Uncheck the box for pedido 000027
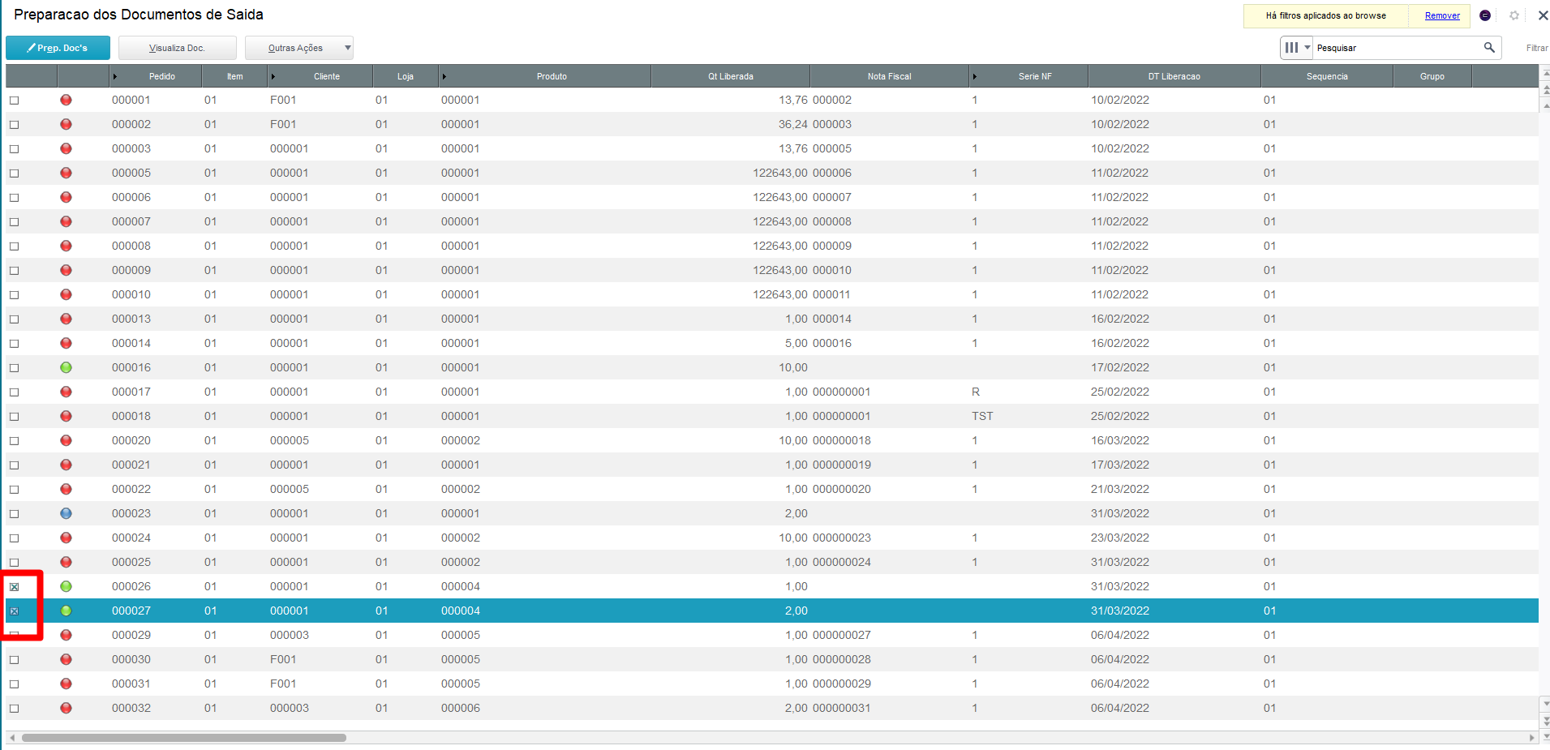The image size is (1550, 750). tap(14, 611)
